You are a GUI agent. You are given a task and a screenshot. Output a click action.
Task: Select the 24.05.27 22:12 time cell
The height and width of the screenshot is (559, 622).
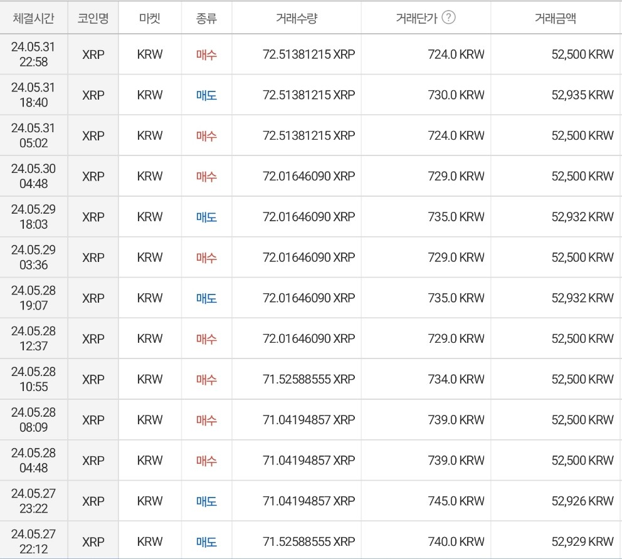(x=34, y=541)
